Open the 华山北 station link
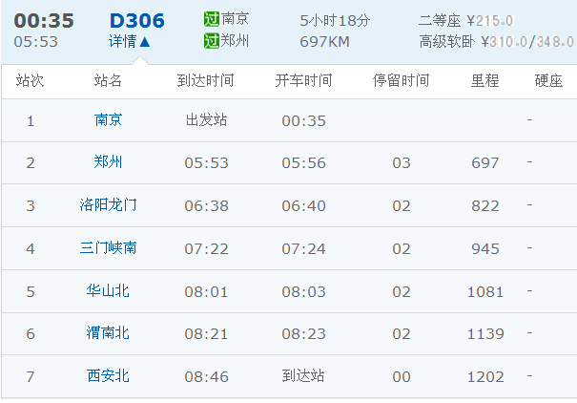This screenshot has height=403, width=577. click(108, 291)
